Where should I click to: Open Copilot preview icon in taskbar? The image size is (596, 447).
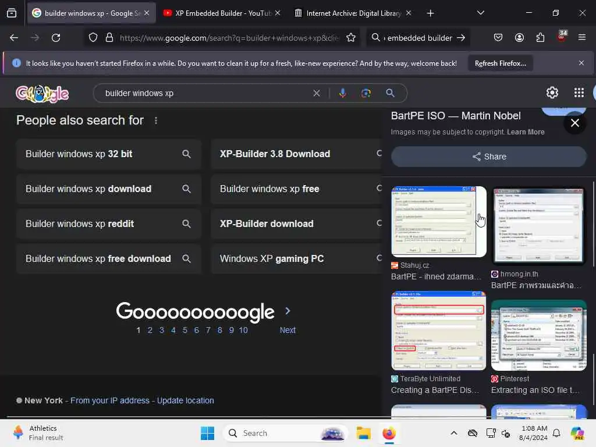[x=577, y=433]
